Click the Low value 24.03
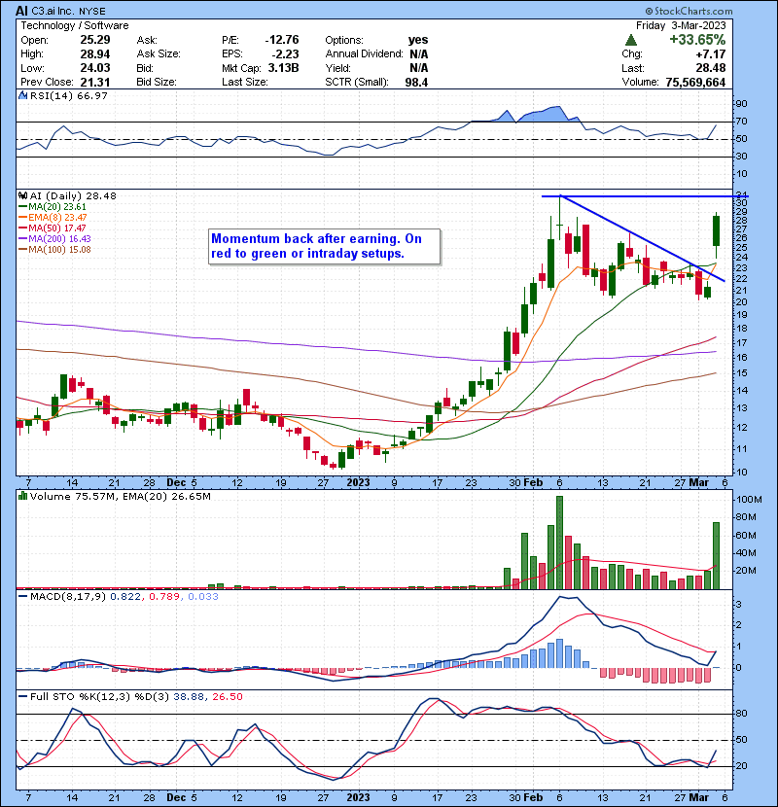The image size is (778, 807). 95,68
